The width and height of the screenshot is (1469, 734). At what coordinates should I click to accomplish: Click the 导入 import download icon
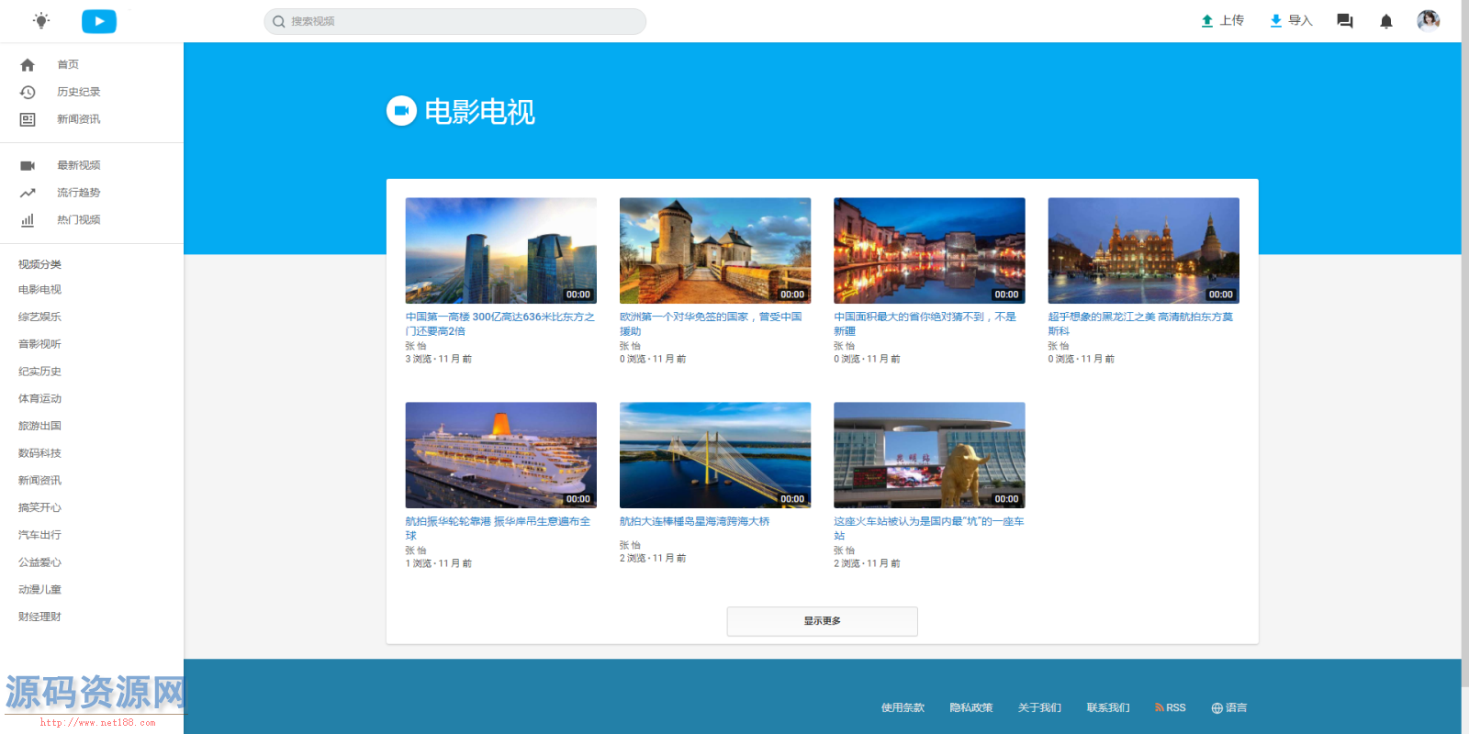pyautogui.click(x=1276, y=21)
